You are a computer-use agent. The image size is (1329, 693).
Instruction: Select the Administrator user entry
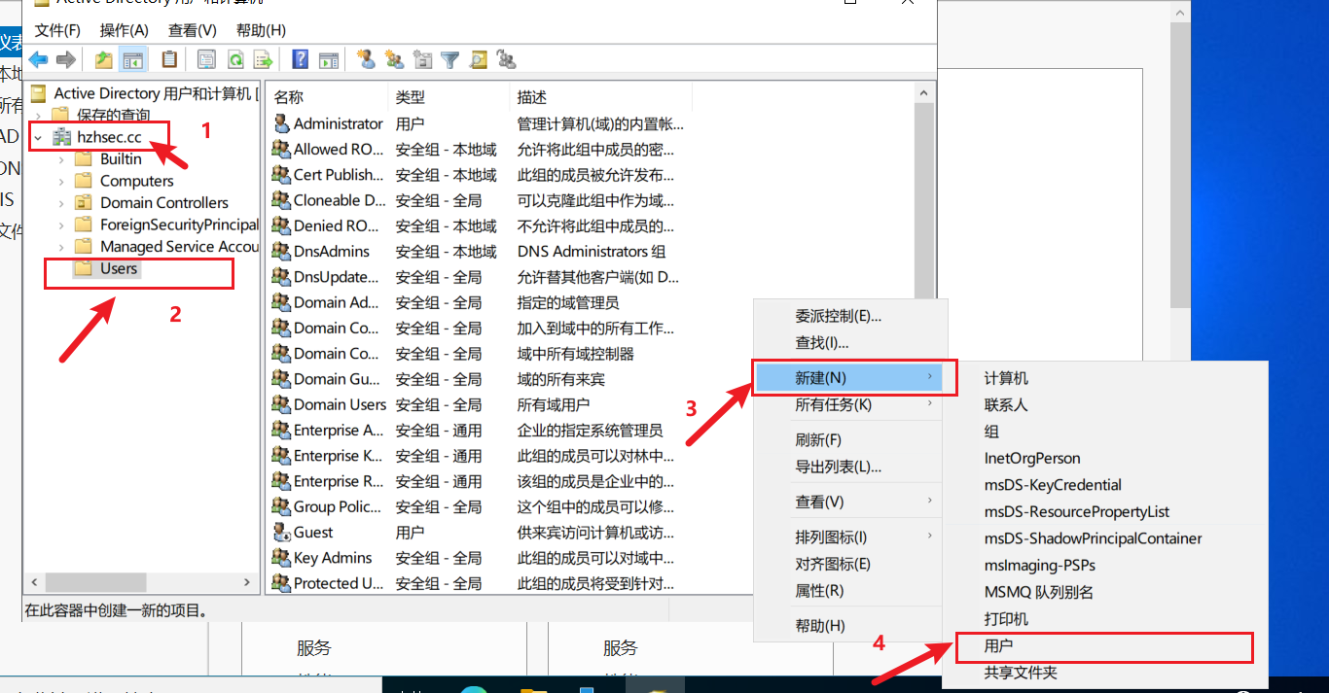[338, 123]
